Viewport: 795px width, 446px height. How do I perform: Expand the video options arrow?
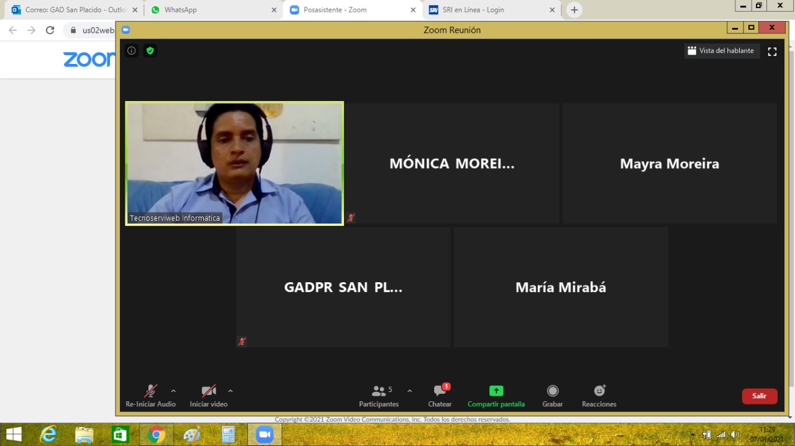pyautogui.click(x=230, y=391)
